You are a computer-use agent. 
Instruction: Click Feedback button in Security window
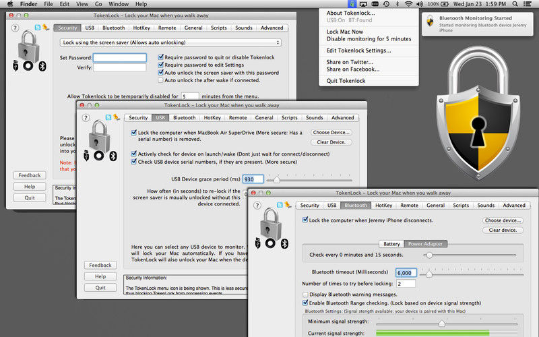pyautogui.click(x=30, y=175)
